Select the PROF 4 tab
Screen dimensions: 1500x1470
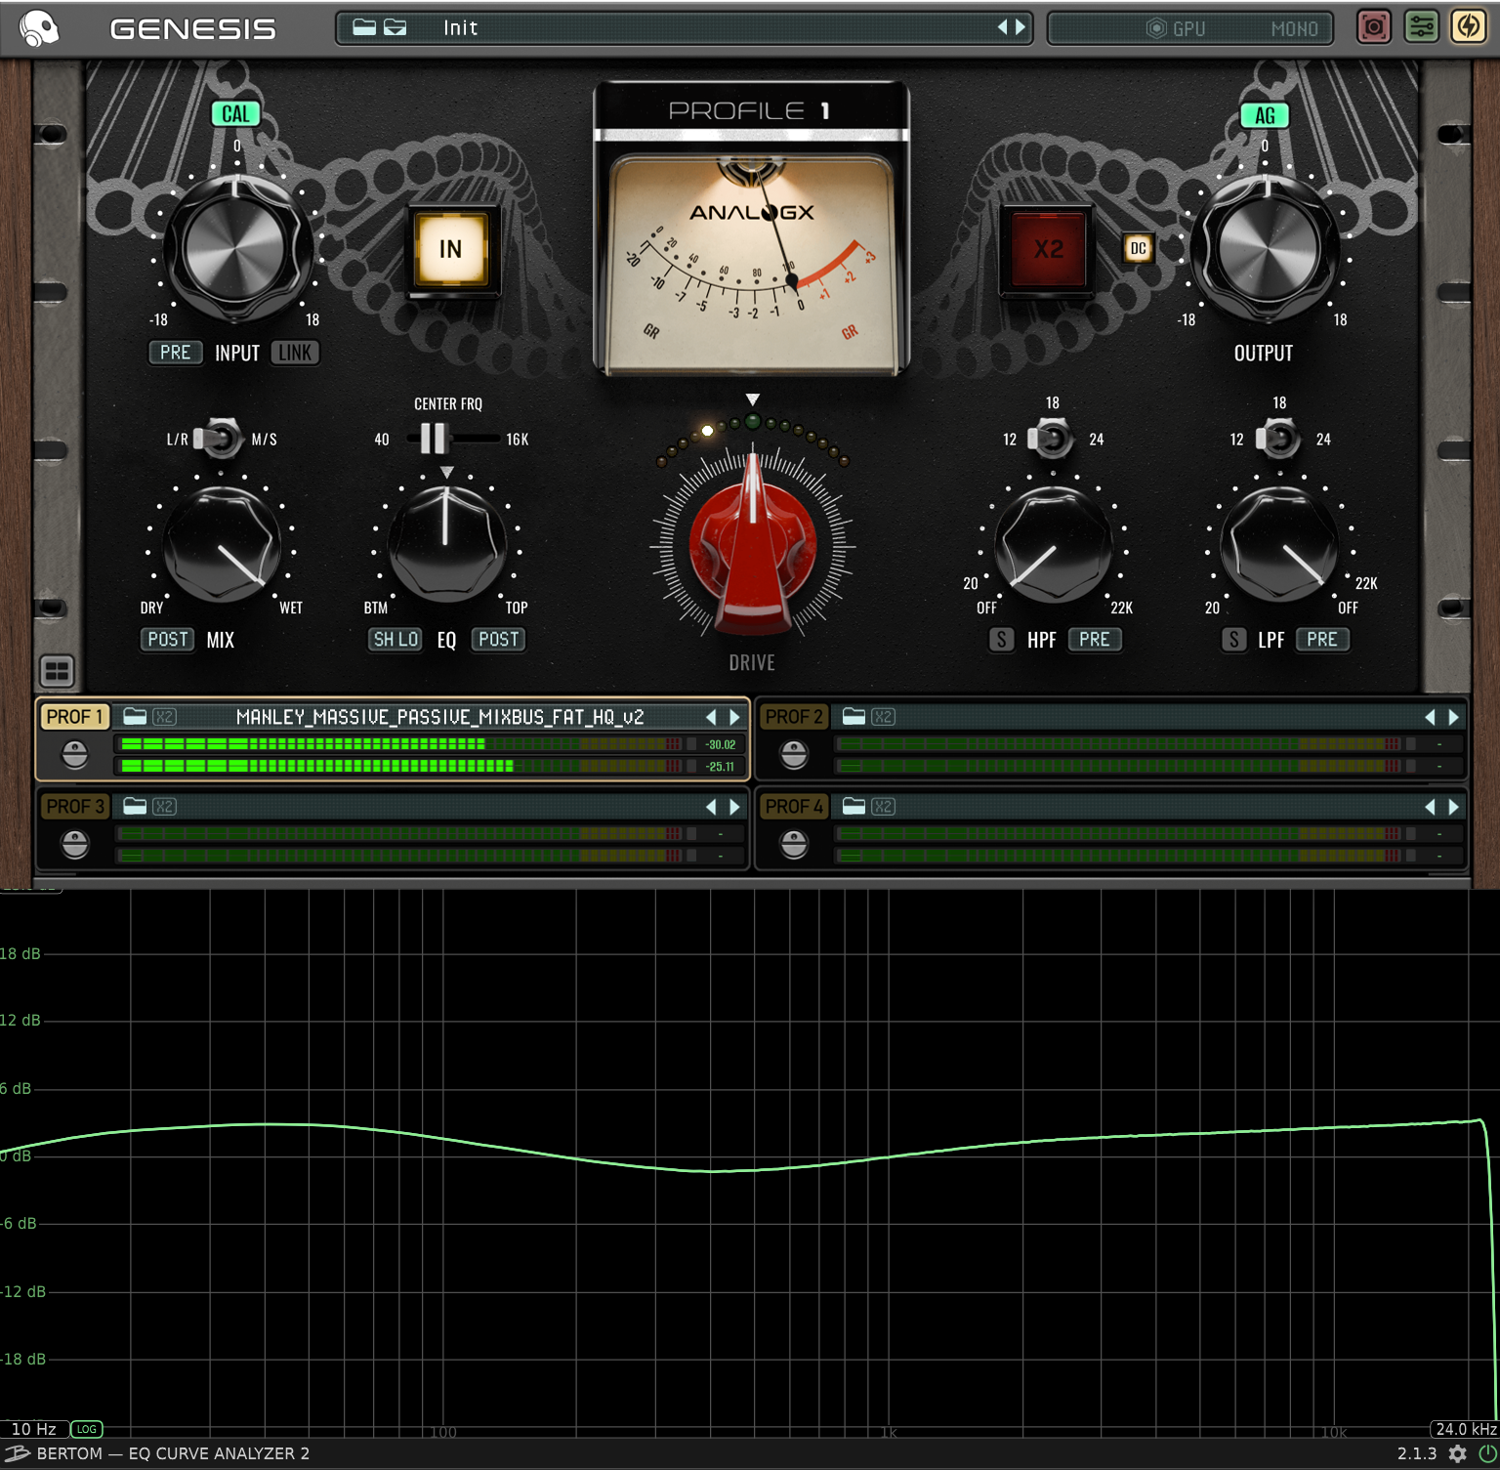coord(793,807)
